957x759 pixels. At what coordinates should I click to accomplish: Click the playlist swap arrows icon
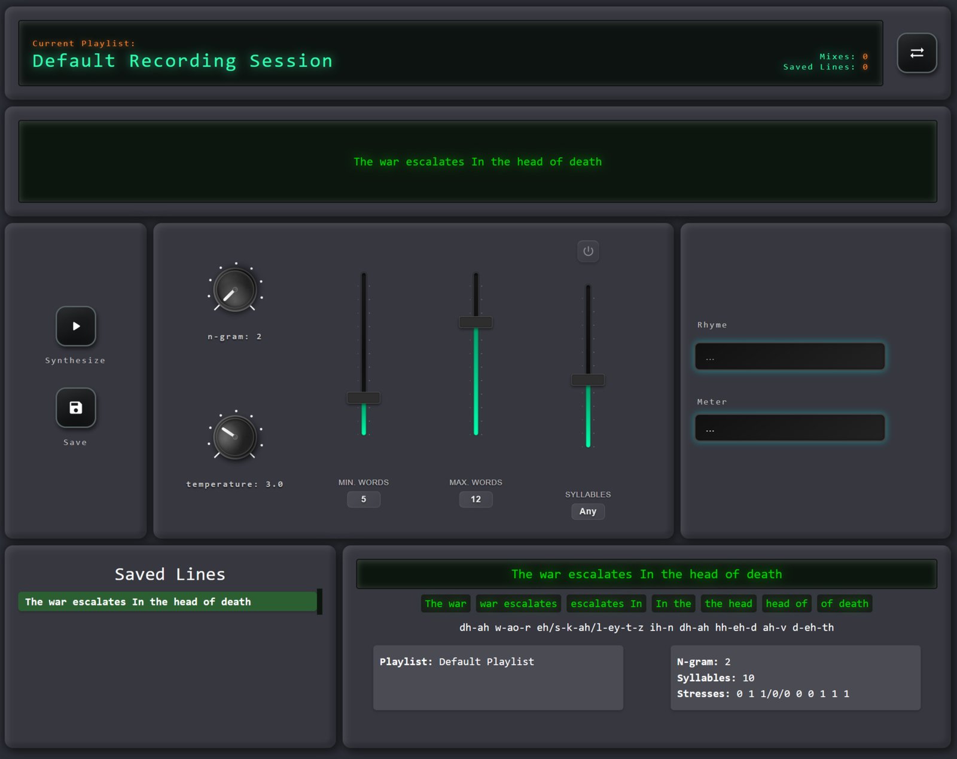pos(916,53)
